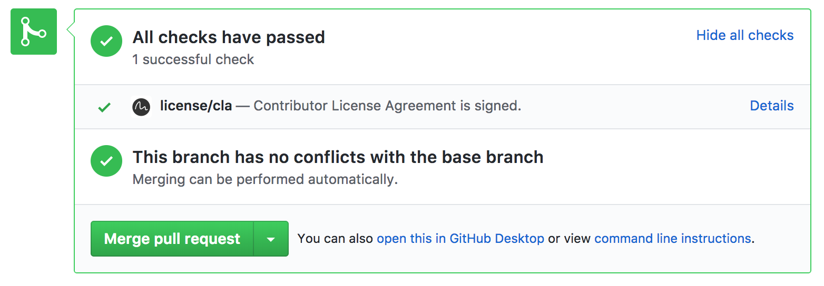
Task: Click the green git merge branch icon
Action: click(33, 32)
